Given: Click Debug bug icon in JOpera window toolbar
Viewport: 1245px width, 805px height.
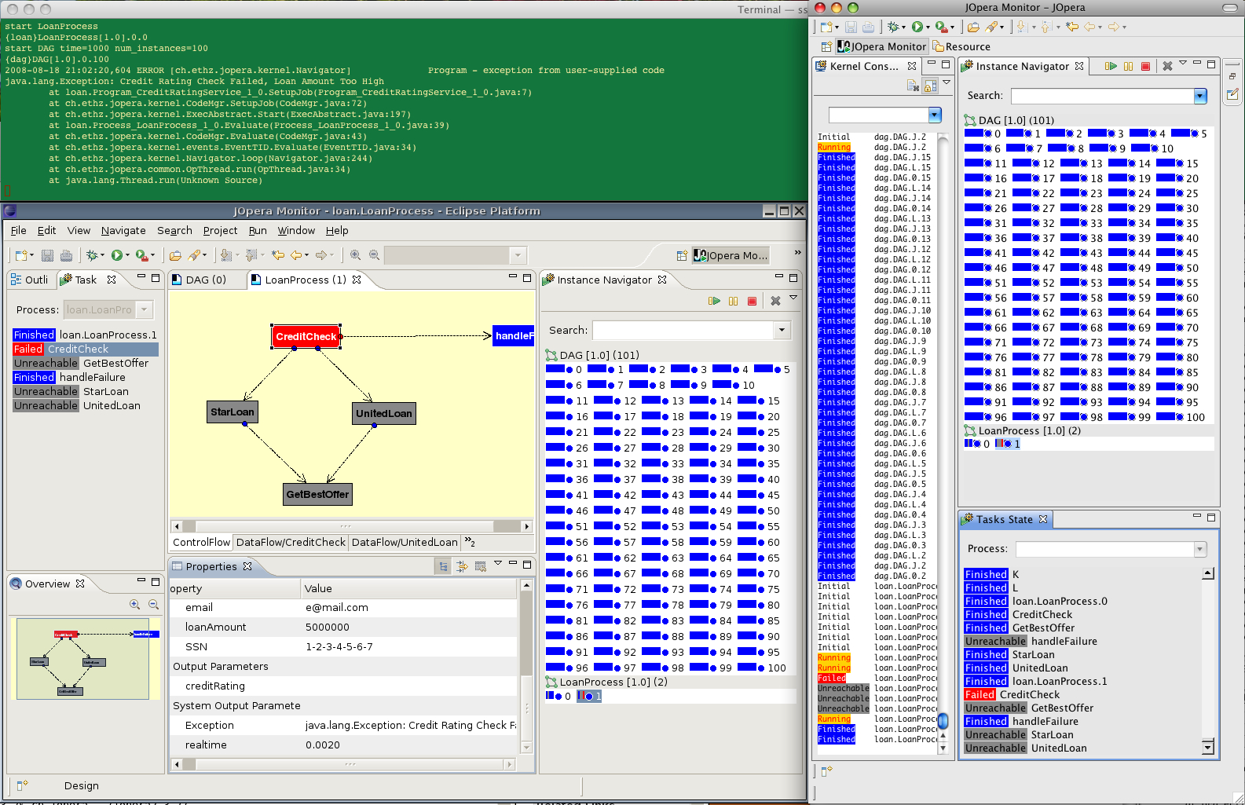Looking at the screenshot, I should tap(893, 27).
